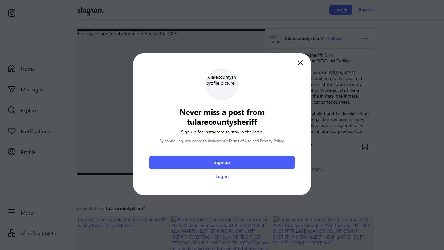Open the Privacy Policy link
444x250 pixels.
pos(272,141)
